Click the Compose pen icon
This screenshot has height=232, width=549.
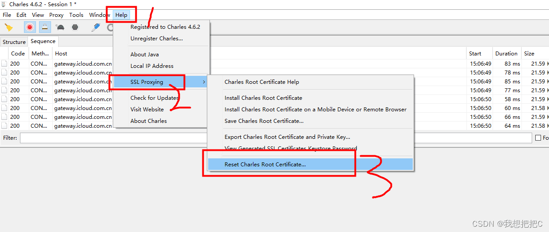coord(96,28)
